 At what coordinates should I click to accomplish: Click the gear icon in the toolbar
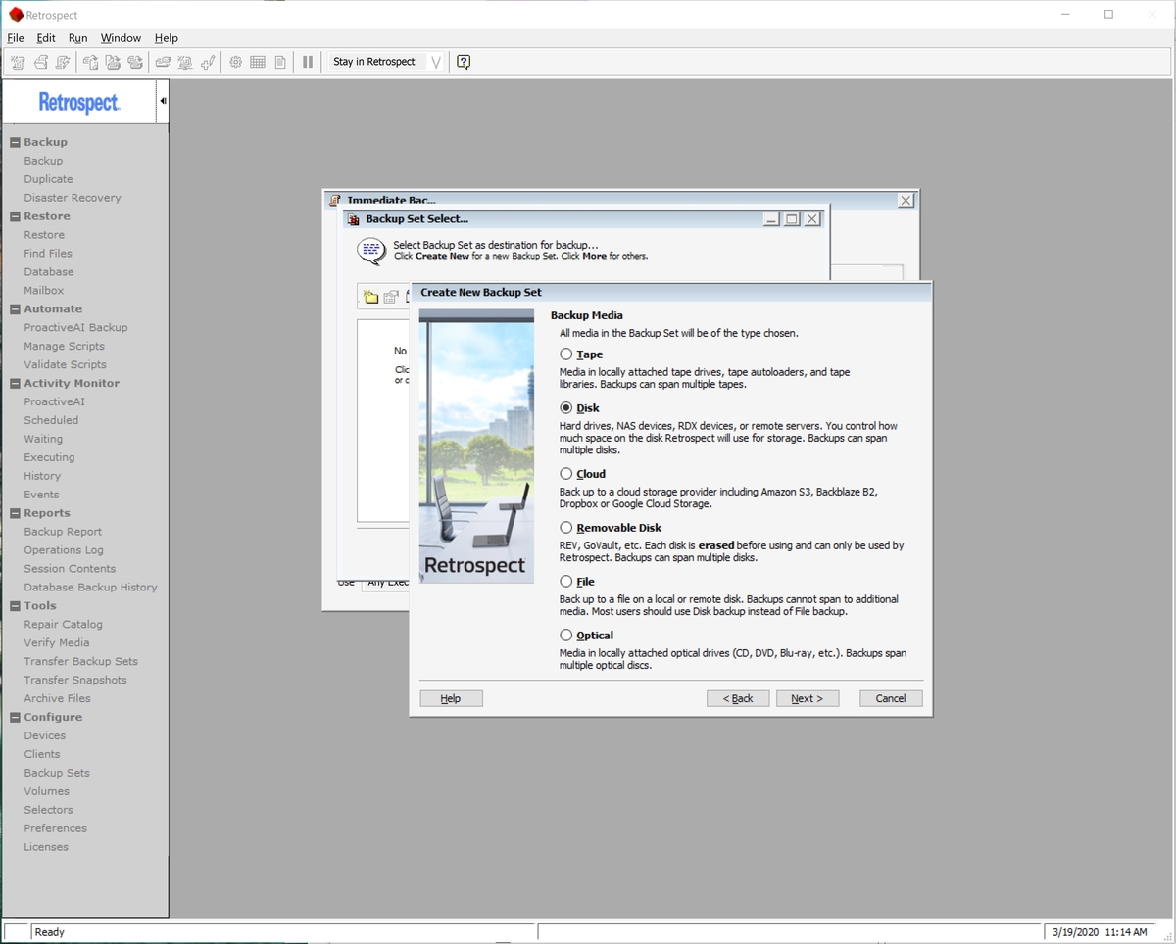(x=235, y=62)
